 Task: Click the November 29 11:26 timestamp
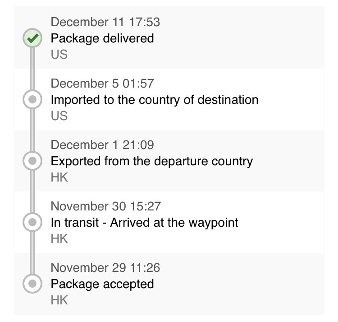pos(105,267)
